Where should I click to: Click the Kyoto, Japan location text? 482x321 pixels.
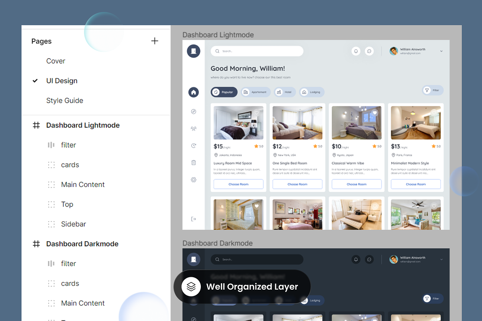[345, 155]
